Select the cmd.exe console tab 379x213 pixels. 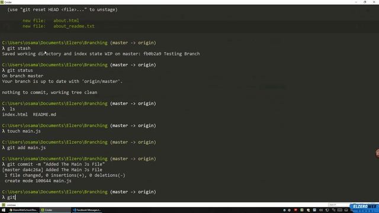pyautogui.click(x=9, y=205)
